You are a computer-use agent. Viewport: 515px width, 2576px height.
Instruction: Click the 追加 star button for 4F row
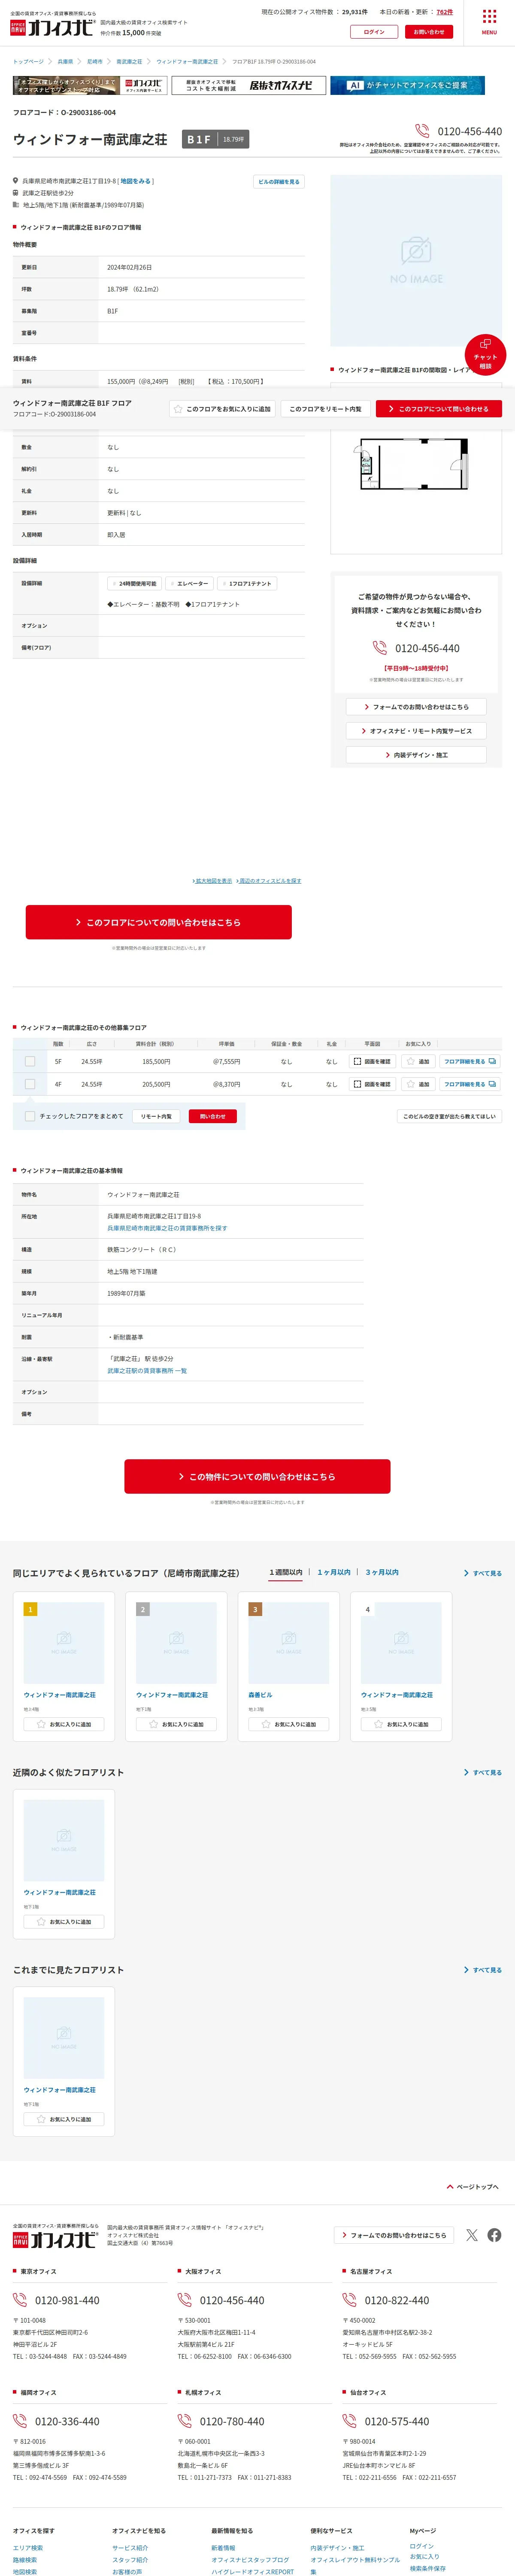[419, 1084]
